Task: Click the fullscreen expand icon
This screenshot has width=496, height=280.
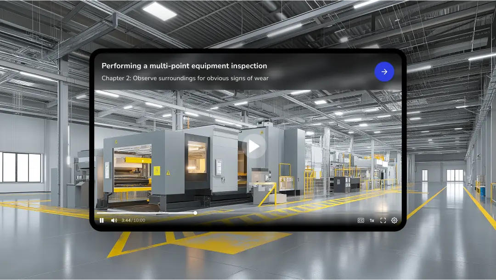Action: (x=383, y=221)
